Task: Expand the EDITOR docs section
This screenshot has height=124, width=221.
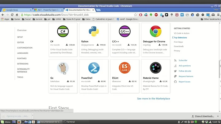Action: point(21,42)
